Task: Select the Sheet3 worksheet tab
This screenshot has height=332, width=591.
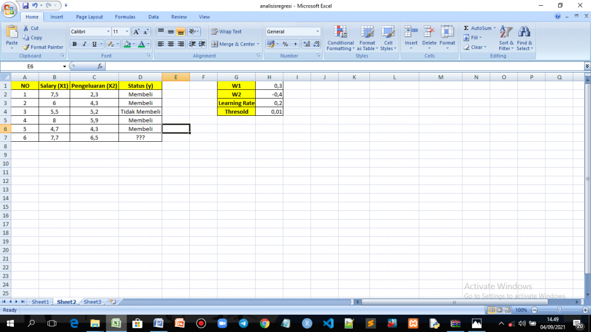Action: pyautogui.click(x=92, y=301)
